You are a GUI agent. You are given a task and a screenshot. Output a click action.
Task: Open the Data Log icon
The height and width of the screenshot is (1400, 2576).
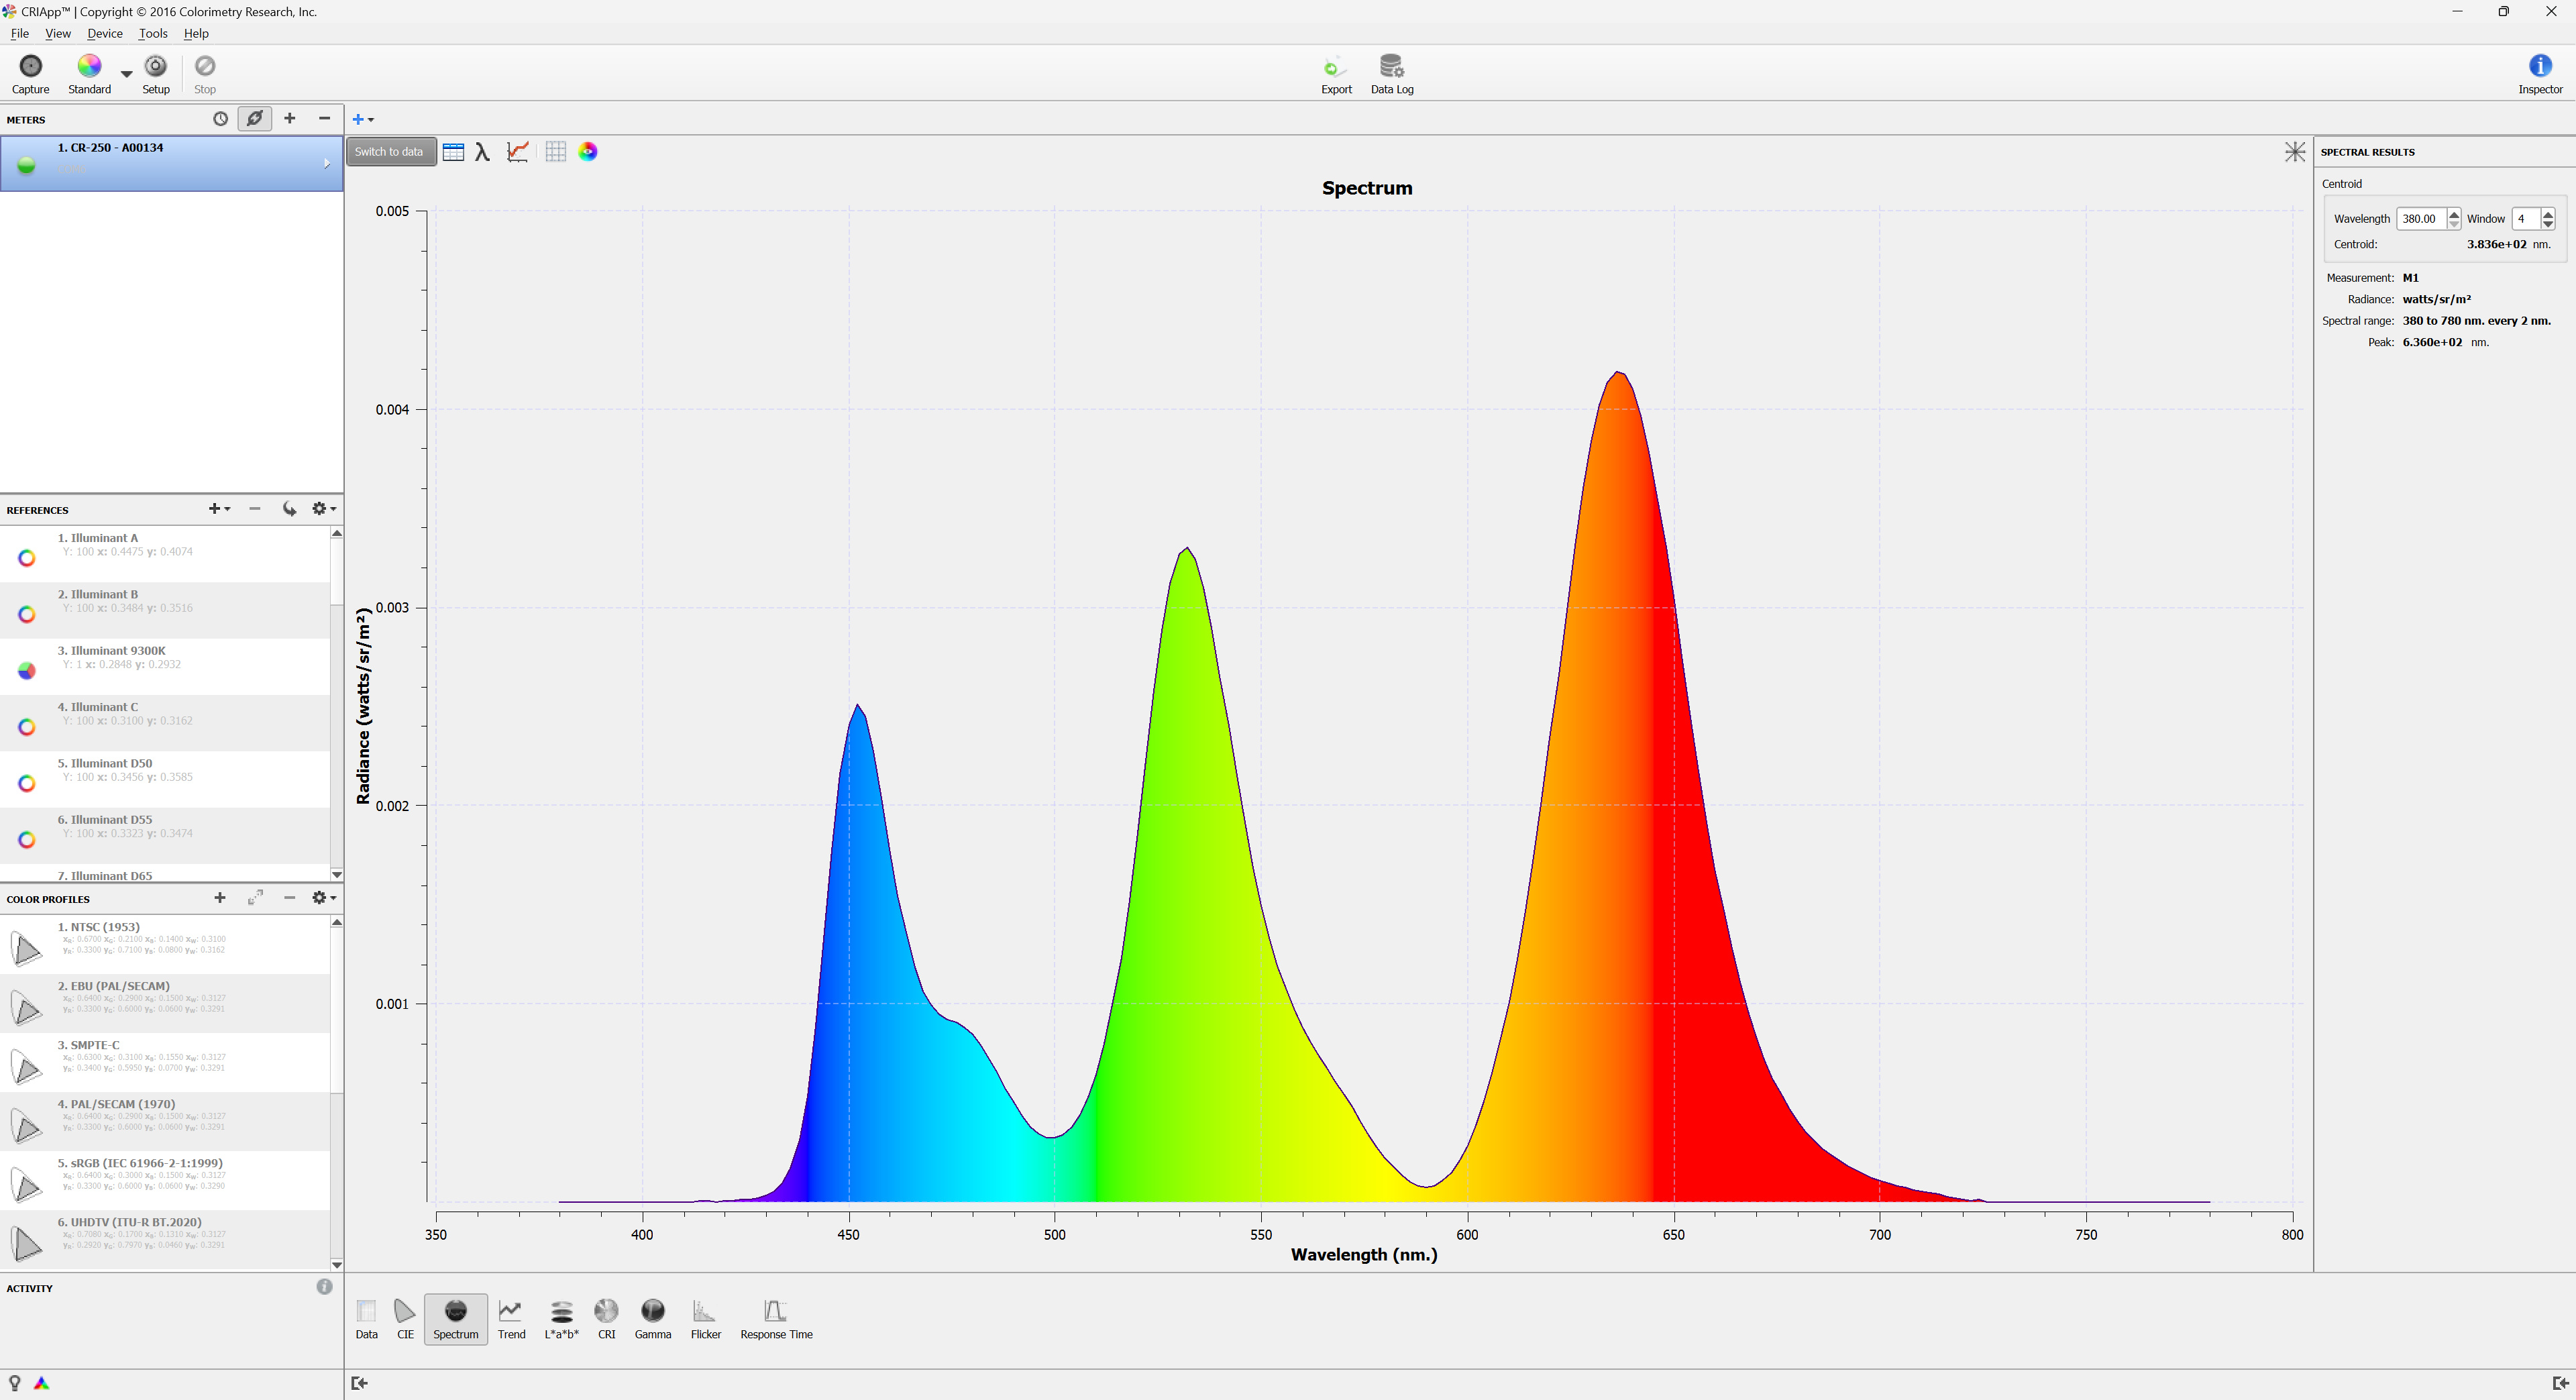coord(1391,67)
